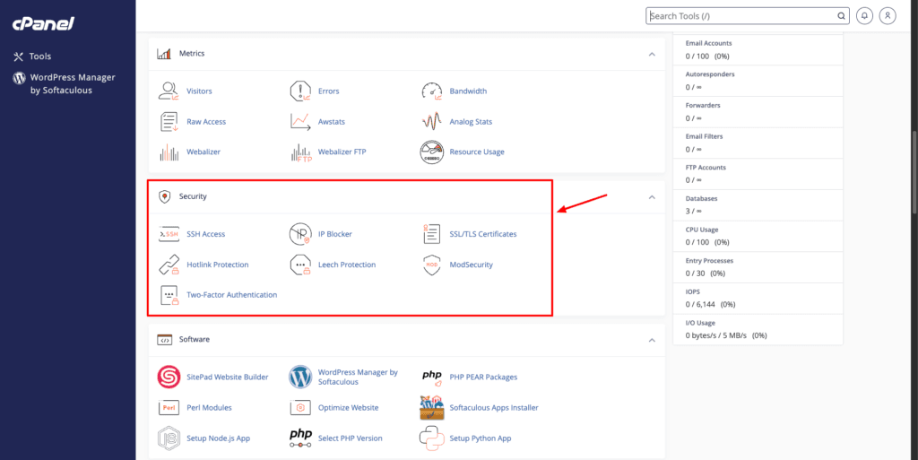Open the Two-Factor Authentication link
This screenshot has height=460, width=918.
[232, 295]
